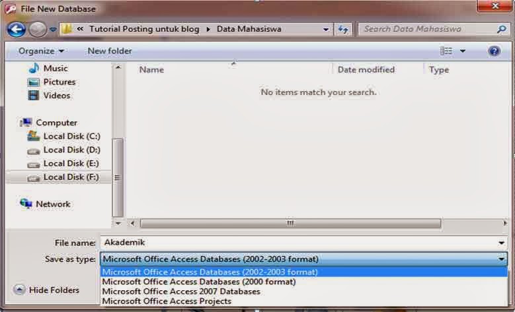This screenshot has width=515, height=312.
Task: Click the Local Disk (E:) drive icon
Action: tap(33, 165)
